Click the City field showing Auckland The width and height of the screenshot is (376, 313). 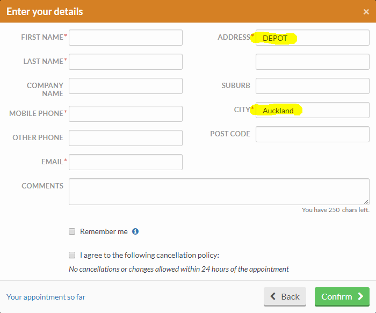pos(313,110)
